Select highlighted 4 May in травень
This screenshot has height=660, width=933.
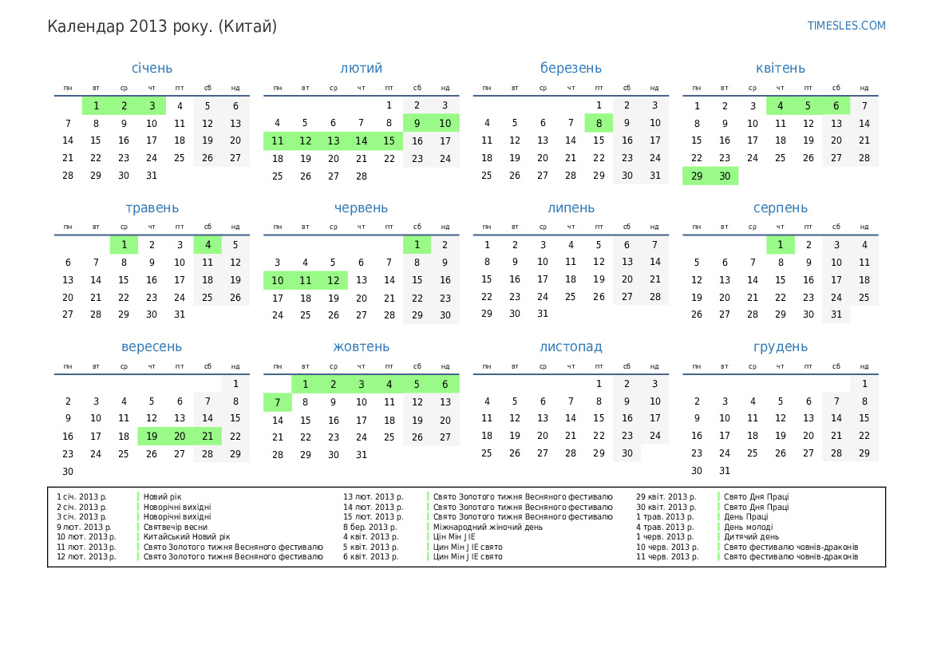tap(208, 245)
